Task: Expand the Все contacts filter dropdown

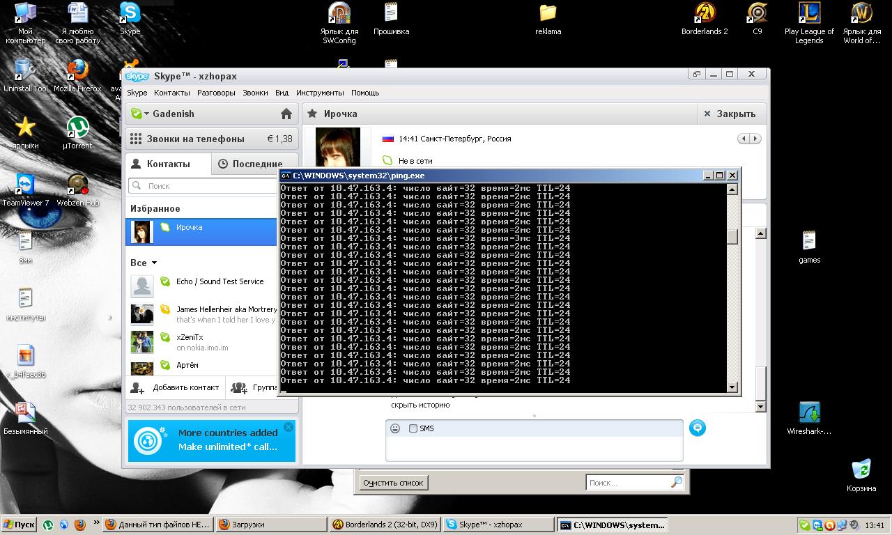Action: (x=154, y=263)
